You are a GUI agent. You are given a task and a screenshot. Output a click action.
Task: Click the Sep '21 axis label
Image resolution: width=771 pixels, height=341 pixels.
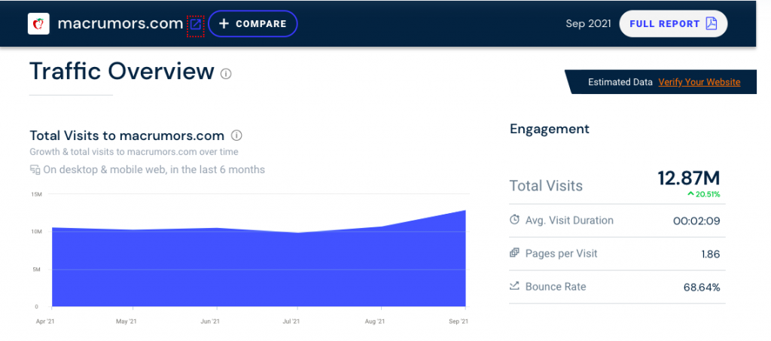[459, 322]
